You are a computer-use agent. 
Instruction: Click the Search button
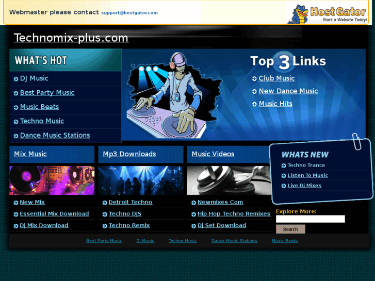click(290, 229)
